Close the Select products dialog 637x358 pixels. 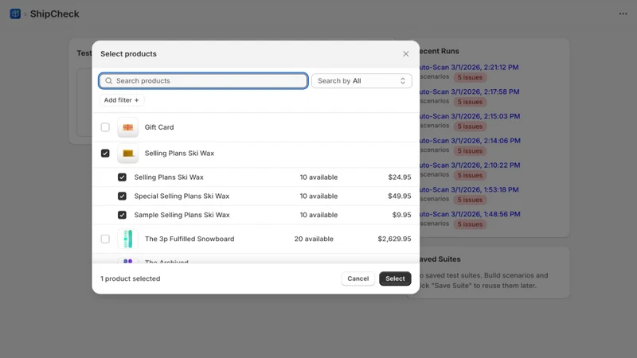coord(405,54)
